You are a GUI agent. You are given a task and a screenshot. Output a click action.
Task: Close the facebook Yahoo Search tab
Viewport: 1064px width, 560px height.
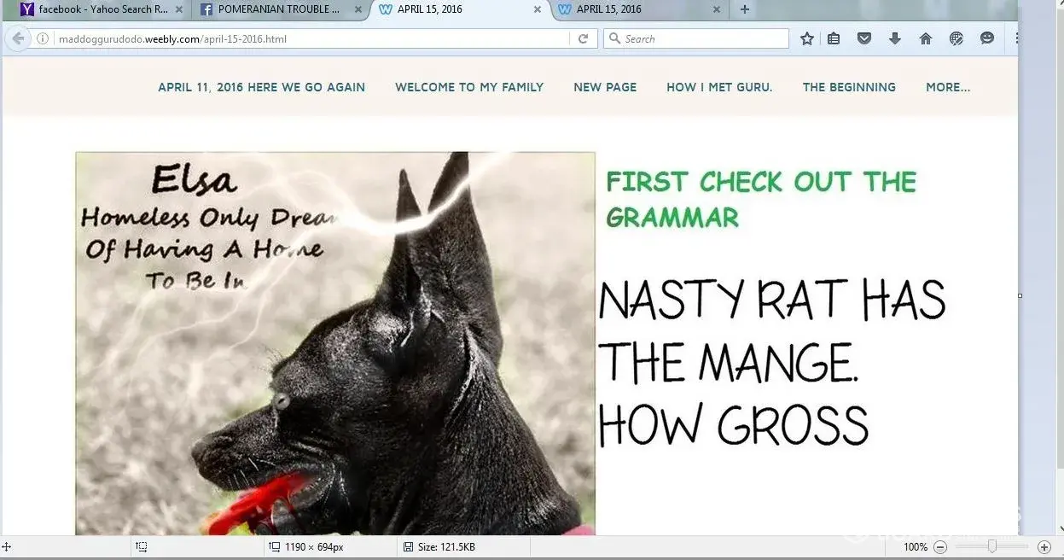coord(178,10)
